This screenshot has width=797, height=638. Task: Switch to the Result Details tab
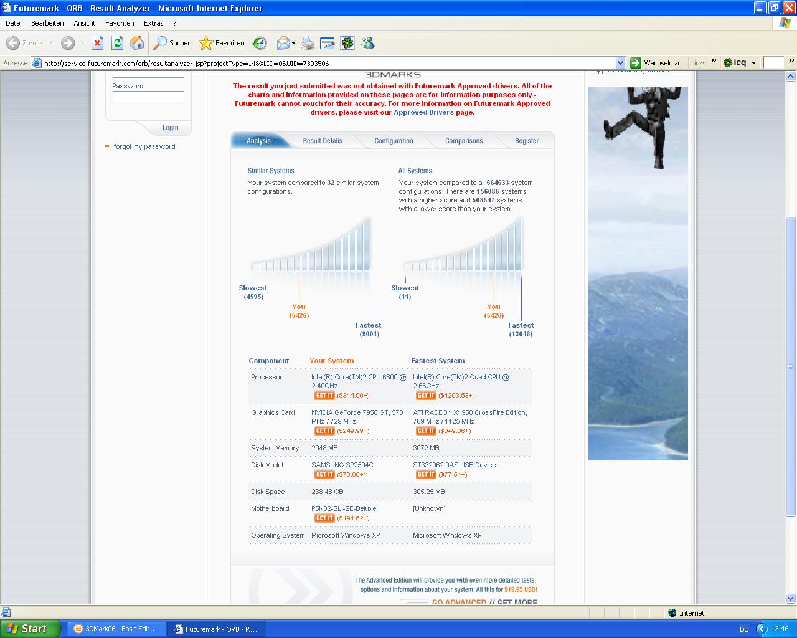(x=323, y=141)
